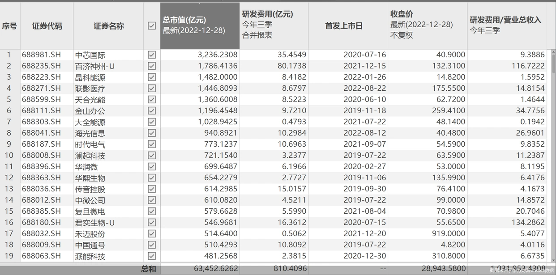Toggle the checkbox on the 金山办公 row

[x=152, y=110]
